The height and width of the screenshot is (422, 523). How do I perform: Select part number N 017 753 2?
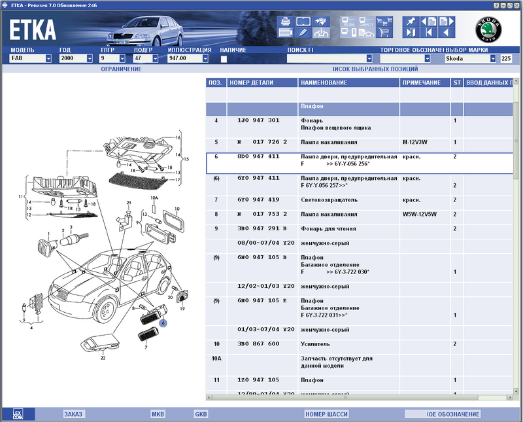pos(262,214)
